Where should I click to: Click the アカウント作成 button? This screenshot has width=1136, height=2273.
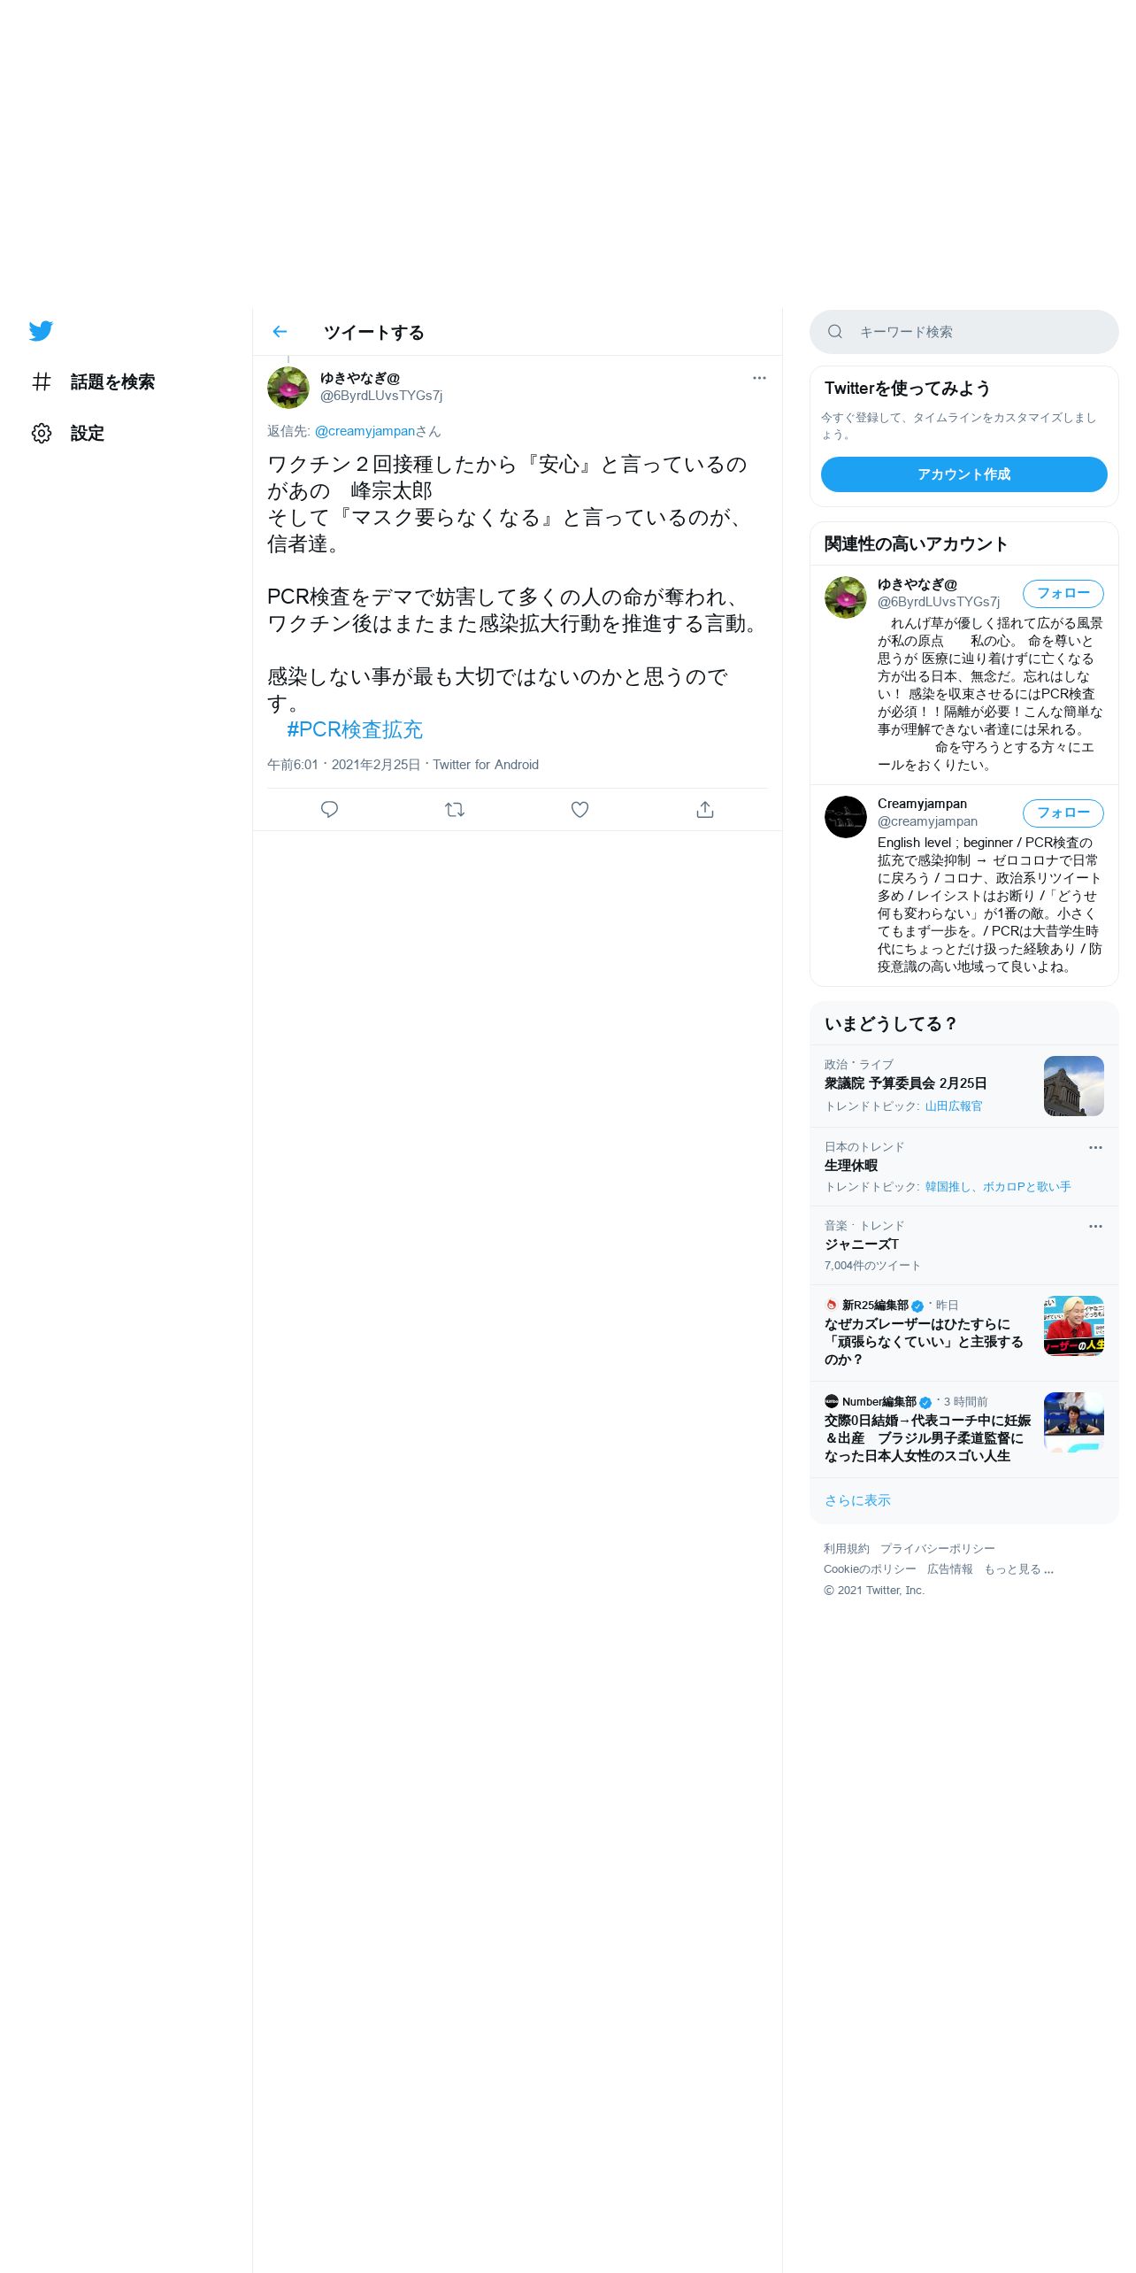[x=963, y=474]
